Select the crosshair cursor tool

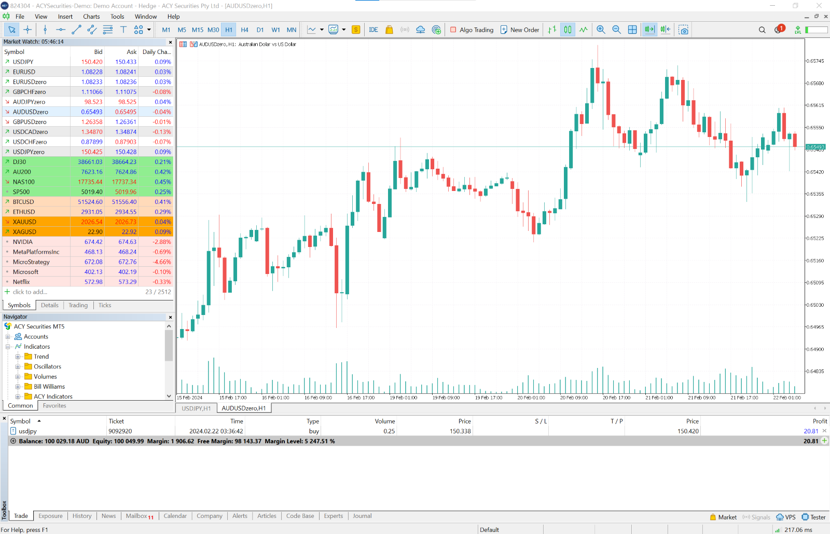(x=27, y=30)
